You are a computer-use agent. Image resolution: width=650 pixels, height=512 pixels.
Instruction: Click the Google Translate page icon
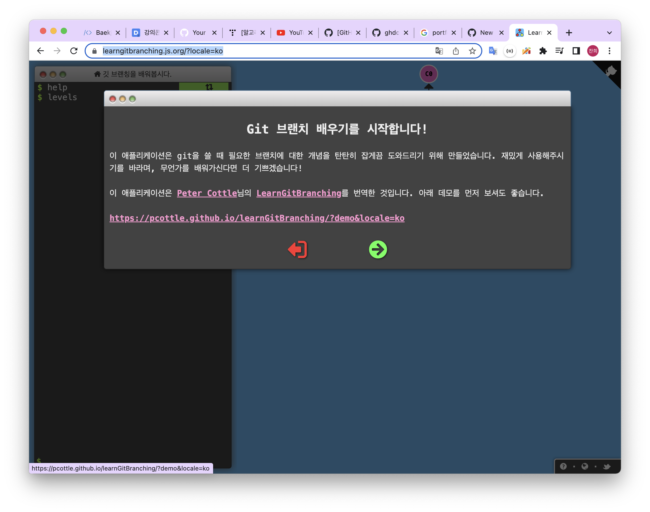[x=439, y=51]
